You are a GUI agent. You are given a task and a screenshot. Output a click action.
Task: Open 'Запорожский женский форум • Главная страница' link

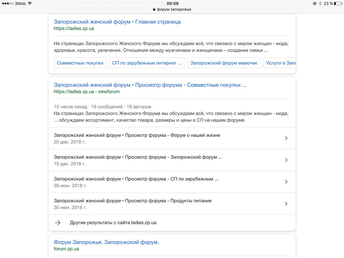click(x=117, y=22)
